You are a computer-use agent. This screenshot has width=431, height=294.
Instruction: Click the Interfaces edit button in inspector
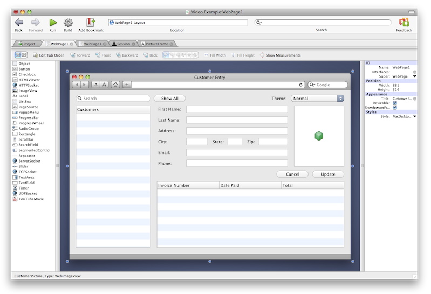(x=414, y=72)
